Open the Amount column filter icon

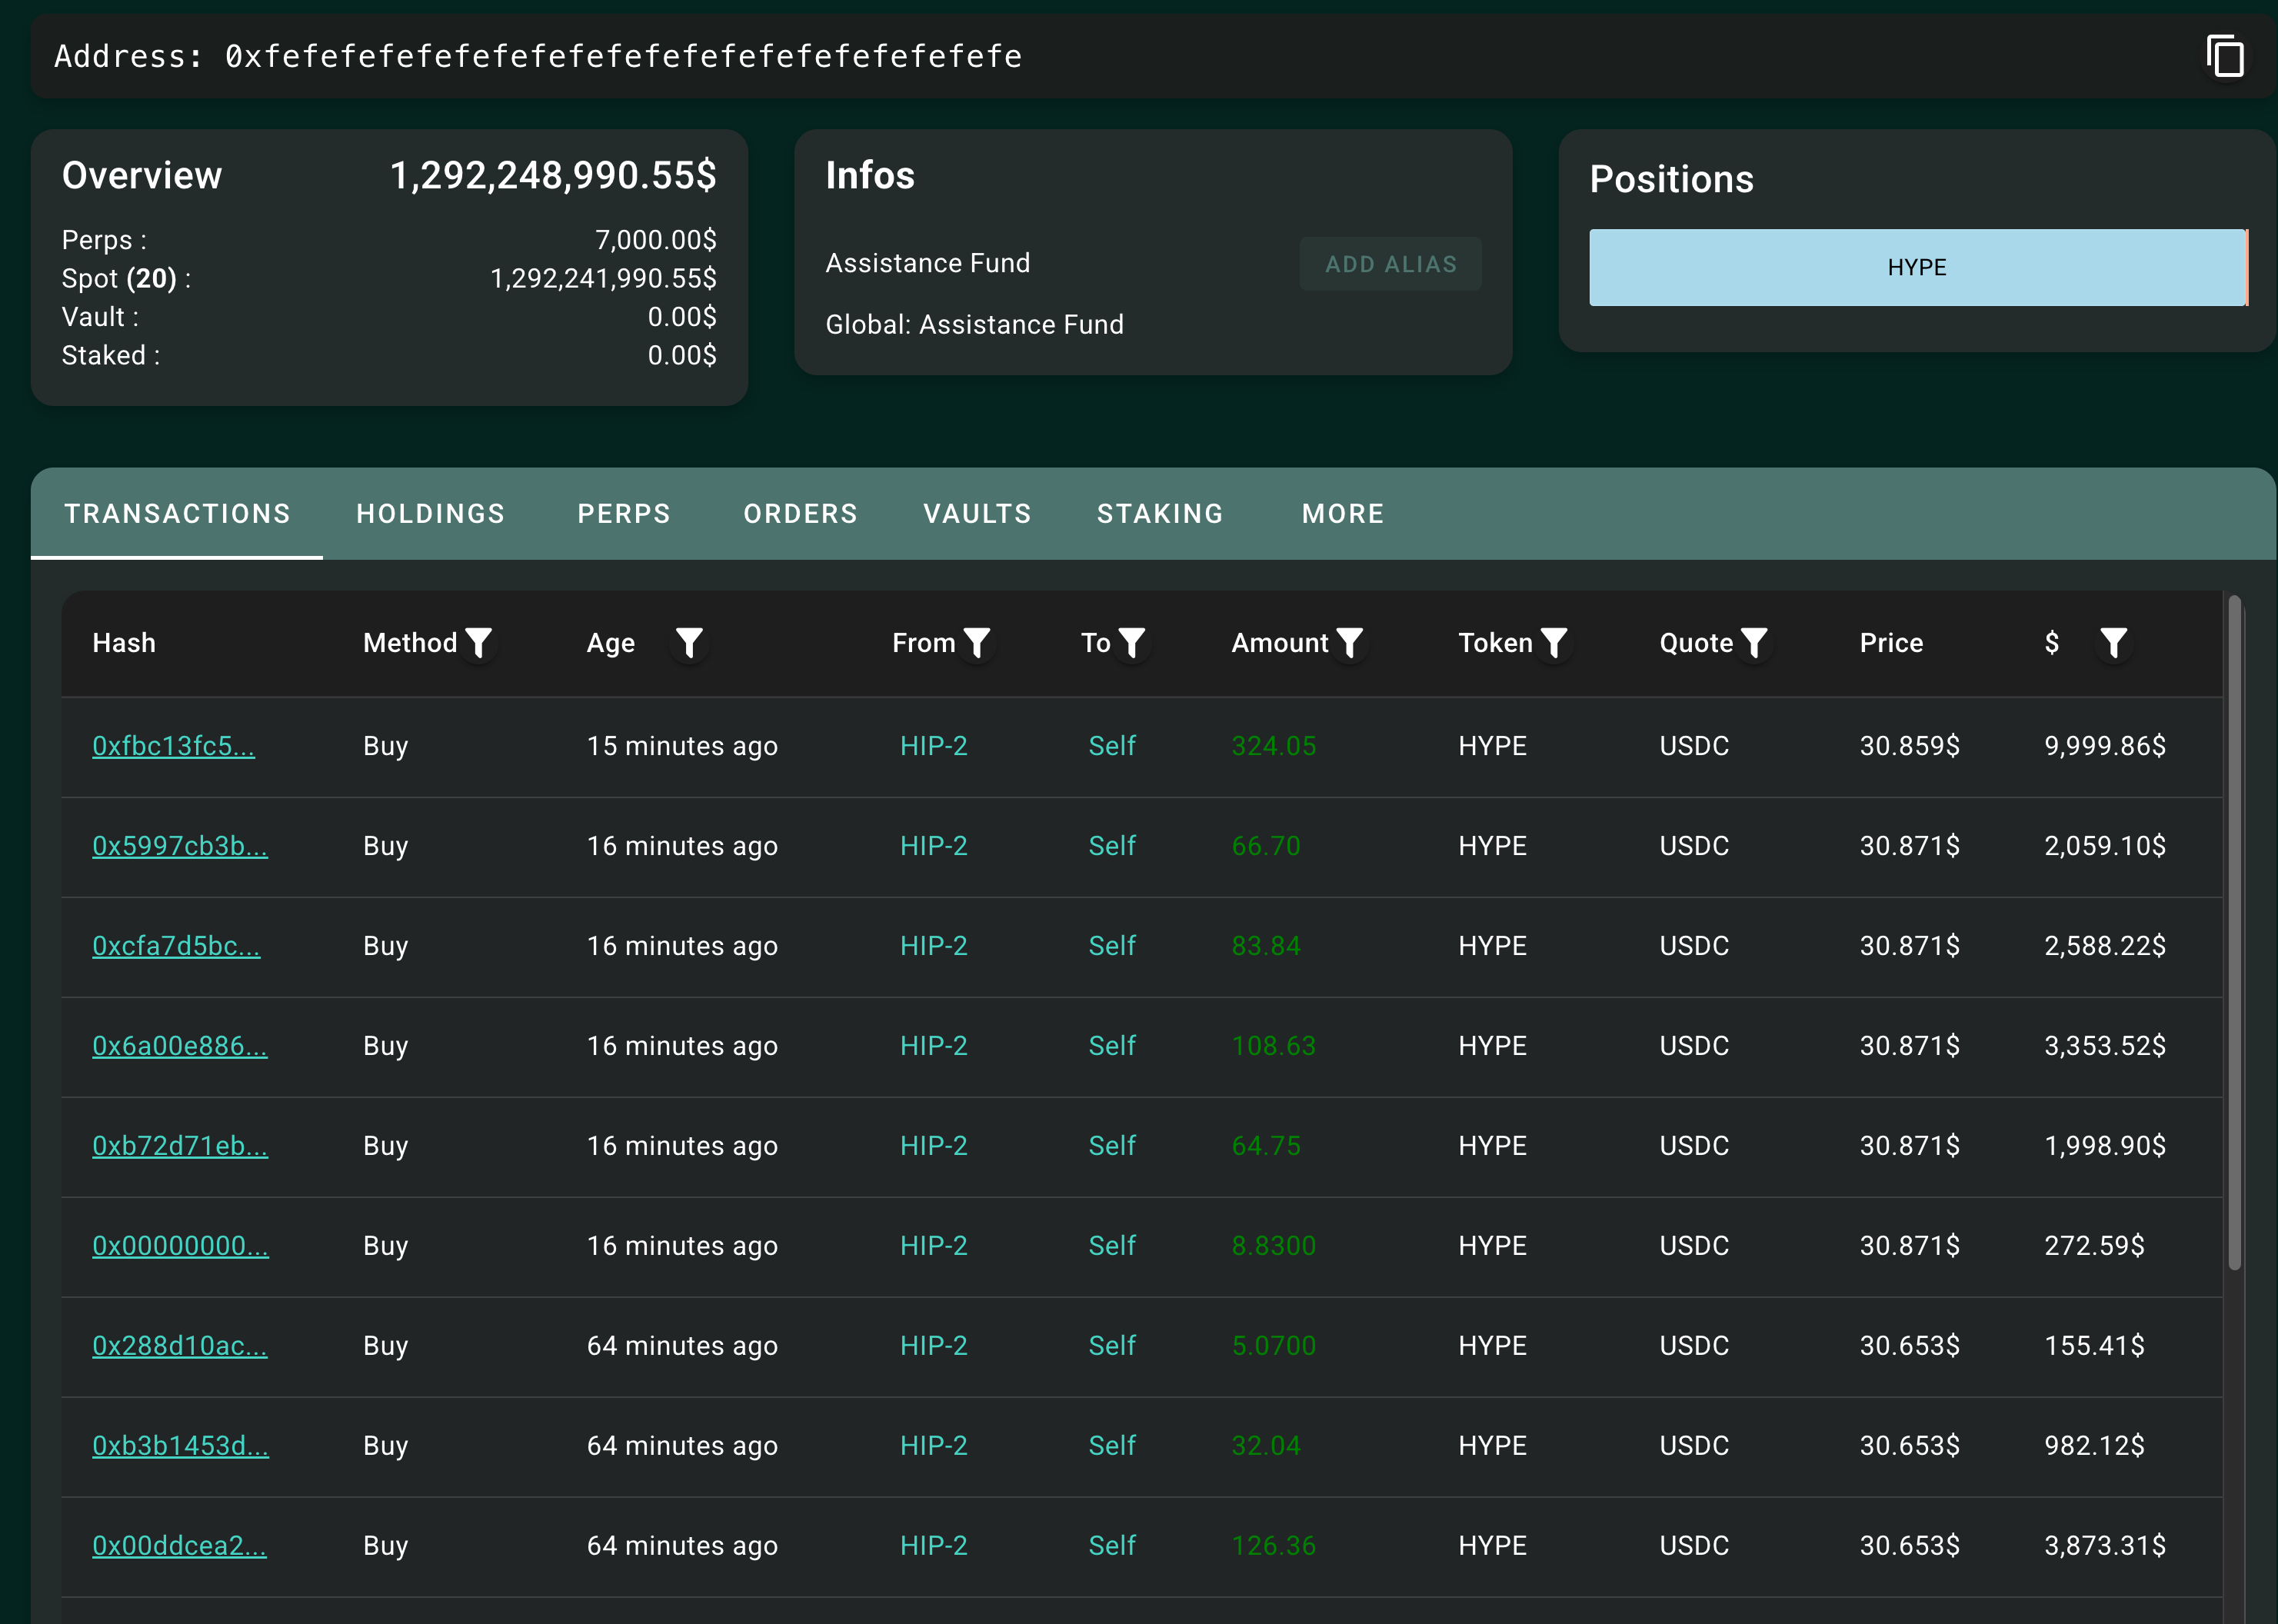1350,643
